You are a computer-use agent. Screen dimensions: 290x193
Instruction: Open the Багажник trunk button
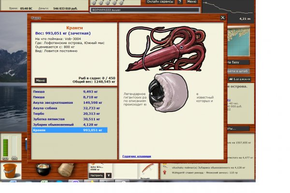click(x=240, y=79)
